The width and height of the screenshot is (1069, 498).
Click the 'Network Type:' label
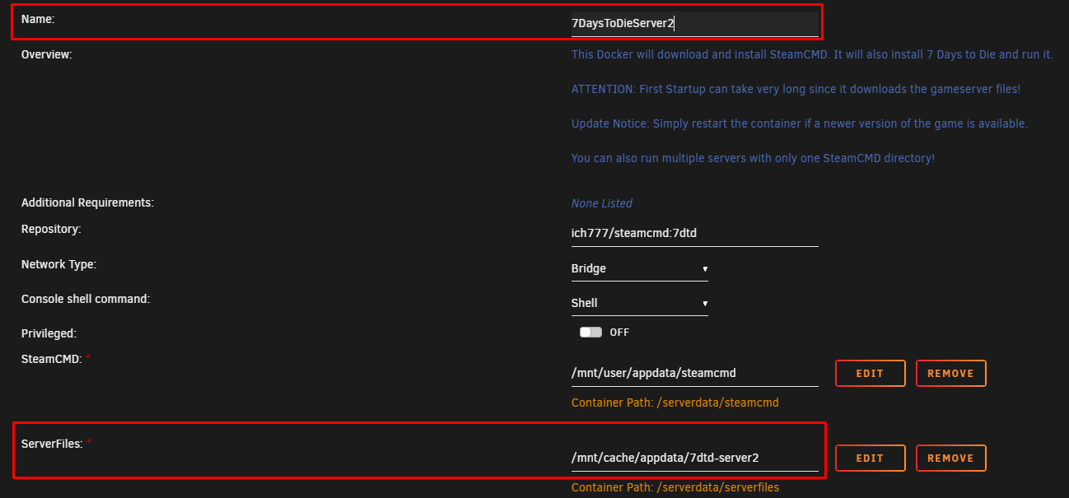[58, 264]
